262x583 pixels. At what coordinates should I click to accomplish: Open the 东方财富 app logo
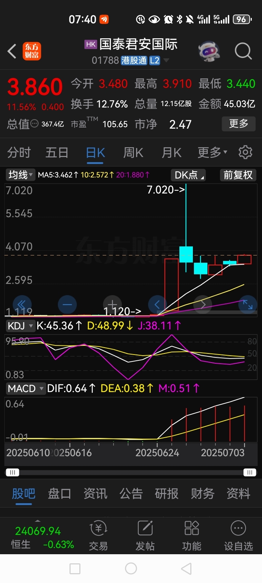[32, 51]
